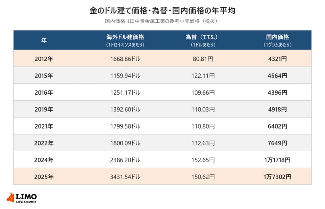Select the 2015年 row label
The width and height of the screenshot is (325, 209).
[x=44, y=76]
